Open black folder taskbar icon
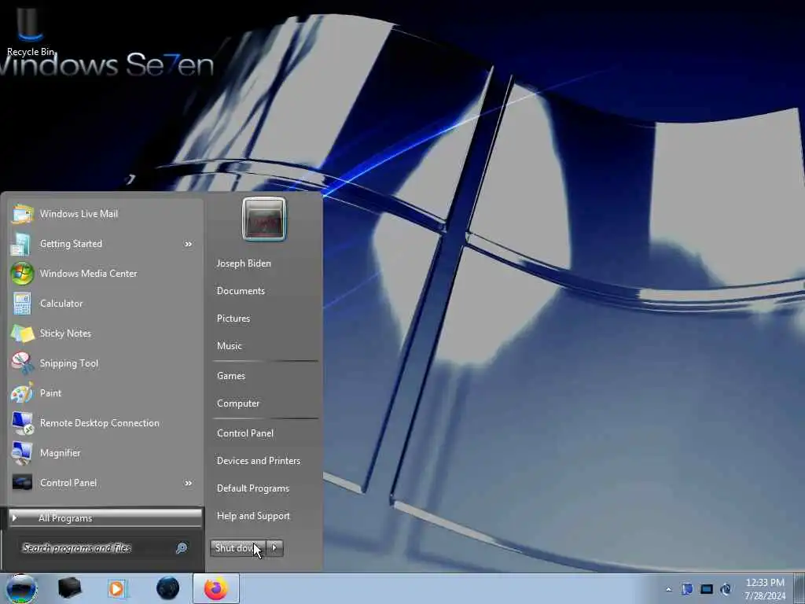 pos(69,588)
